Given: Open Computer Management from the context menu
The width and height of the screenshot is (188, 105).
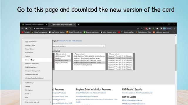Looking at the screenshot, I should click(x=37, y=71).
